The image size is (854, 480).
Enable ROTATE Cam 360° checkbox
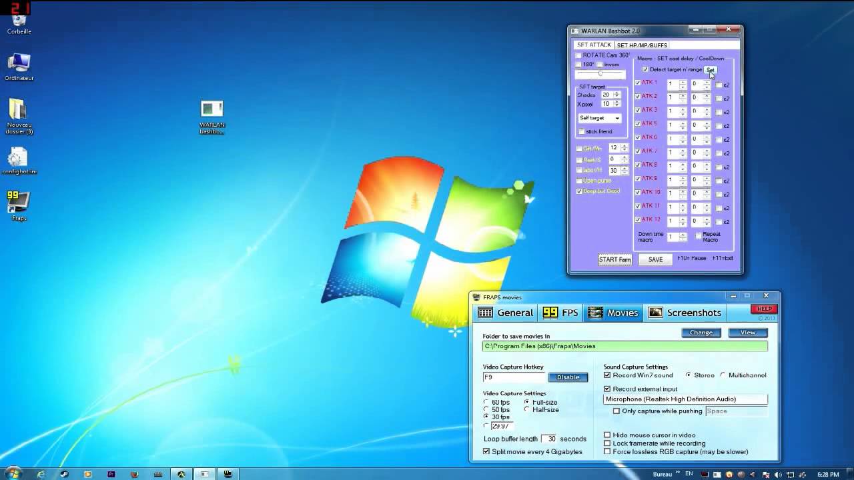(x=578, y=55)
